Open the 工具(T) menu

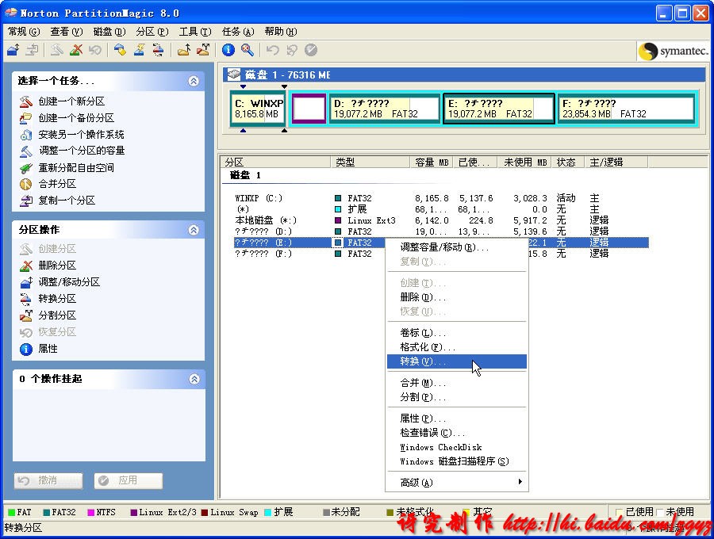pyautogui.click(x=195, y=32)
